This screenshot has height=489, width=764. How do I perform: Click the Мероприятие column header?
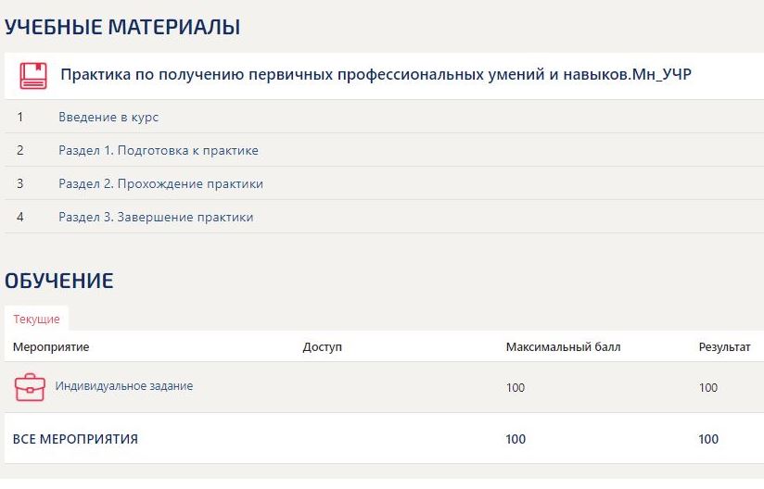51,347
